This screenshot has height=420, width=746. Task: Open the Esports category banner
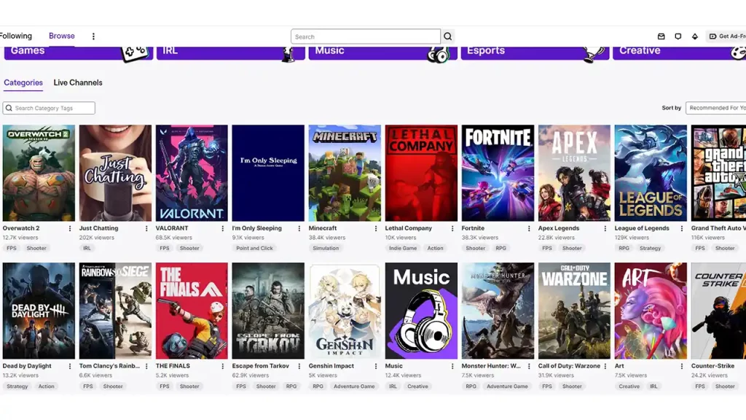click(535, 52)
